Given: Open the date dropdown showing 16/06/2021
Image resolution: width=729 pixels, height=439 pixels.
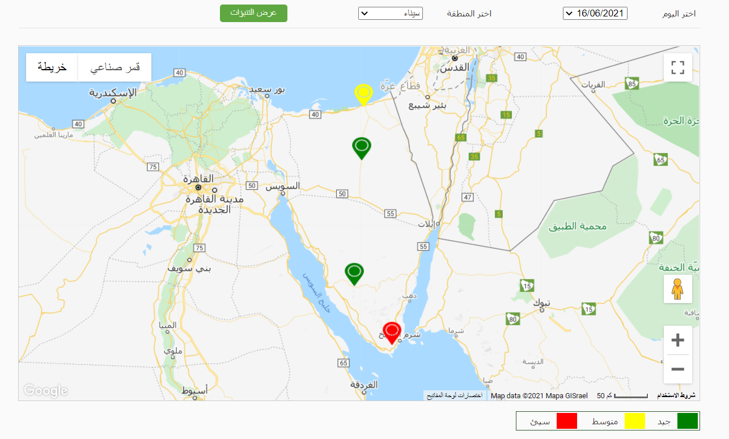Looking at the screenshot, I should (595, 14).
